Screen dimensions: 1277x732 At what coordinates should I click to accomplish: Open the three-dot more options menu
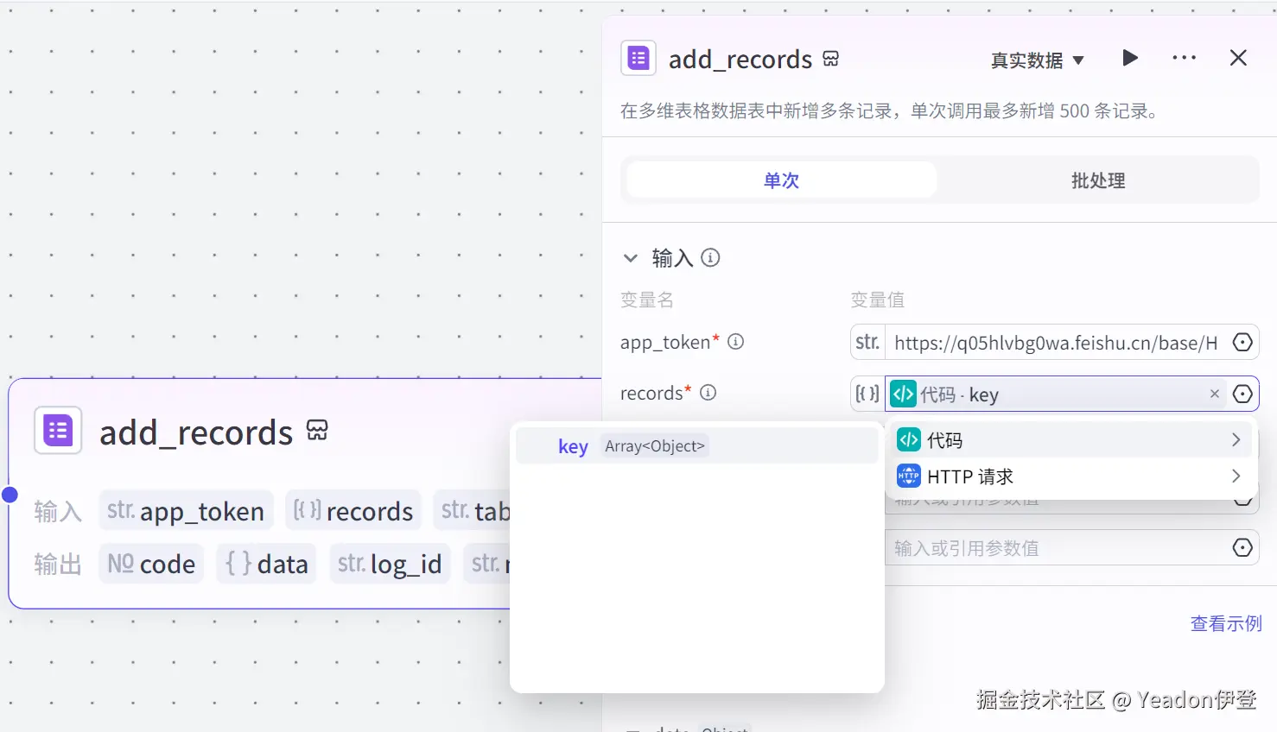coord(1184,58)
